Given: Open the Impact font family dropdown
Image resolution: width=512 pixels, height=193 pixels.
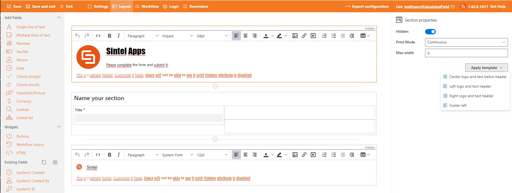Looking at the screenshot, I should (x=177, y=36).
